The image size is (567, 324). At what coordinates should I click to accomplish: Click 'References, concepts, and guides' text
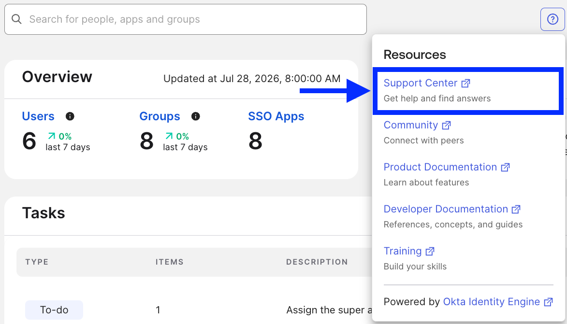(x=453, y=225)
